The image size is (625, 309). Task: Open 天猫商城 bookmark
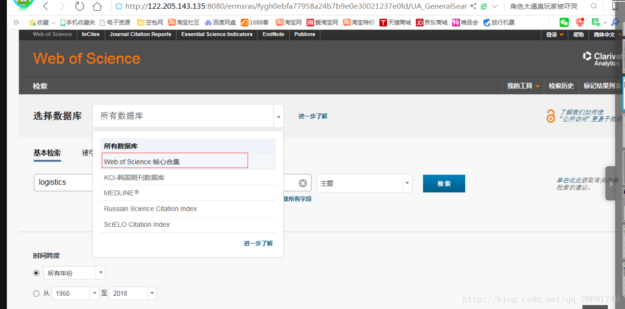click(396, 22)
